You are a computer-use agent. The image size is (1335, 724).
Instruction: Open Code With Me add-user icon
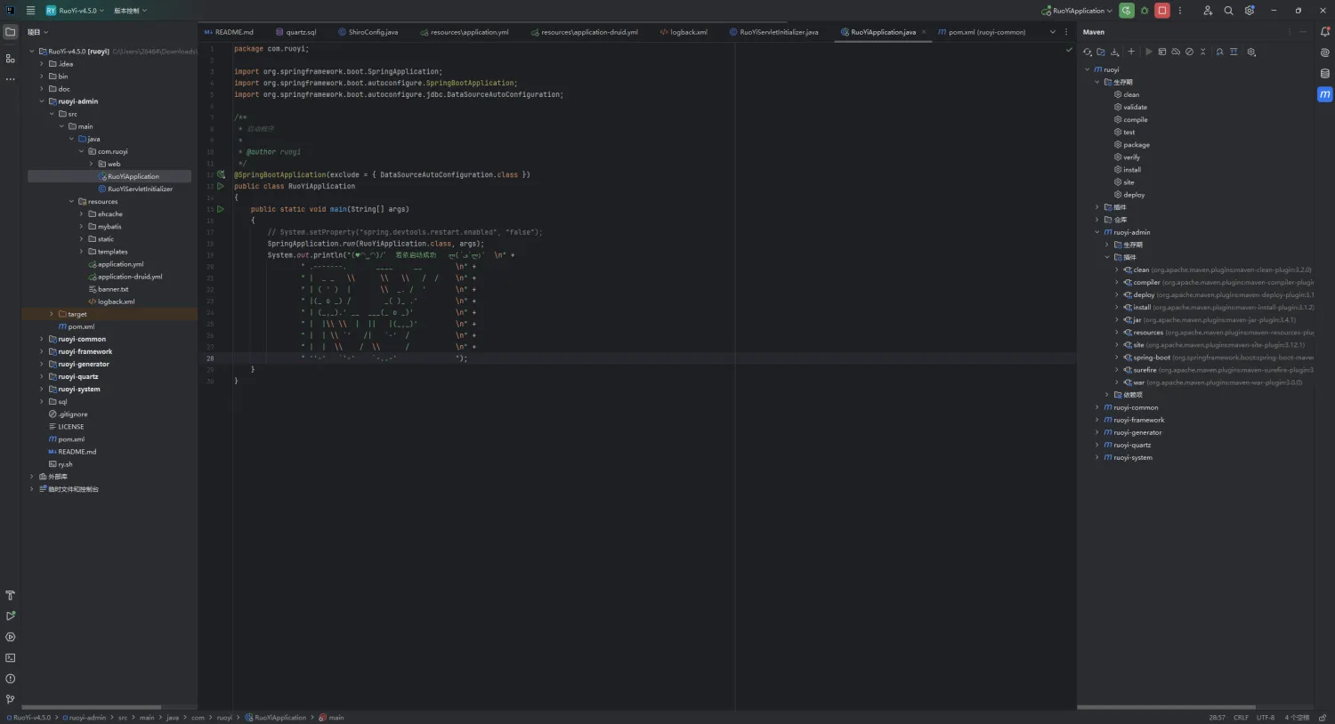1208,11
